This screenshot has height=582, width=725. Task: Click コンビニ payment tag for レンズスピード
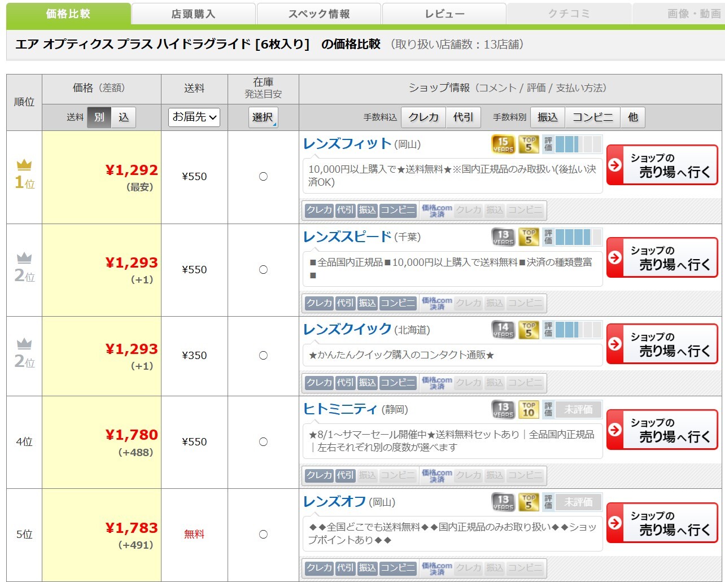click(x=398, y=303)
